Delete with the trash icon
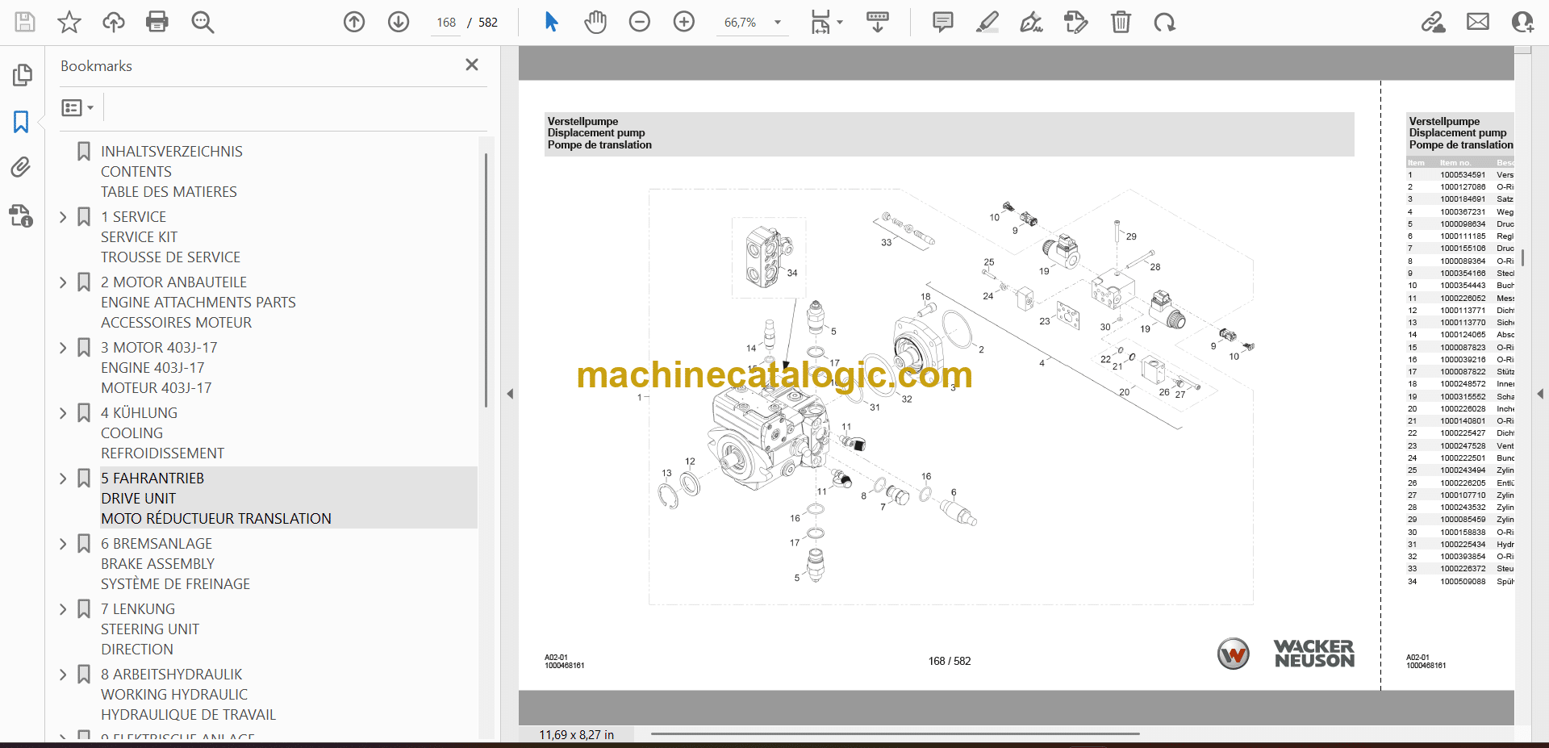The height and width of the screenshot is (748, 1549). tap(1121, 22)
